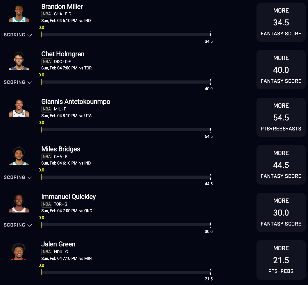Expand Miles Bridges' Scoring details

18,177
